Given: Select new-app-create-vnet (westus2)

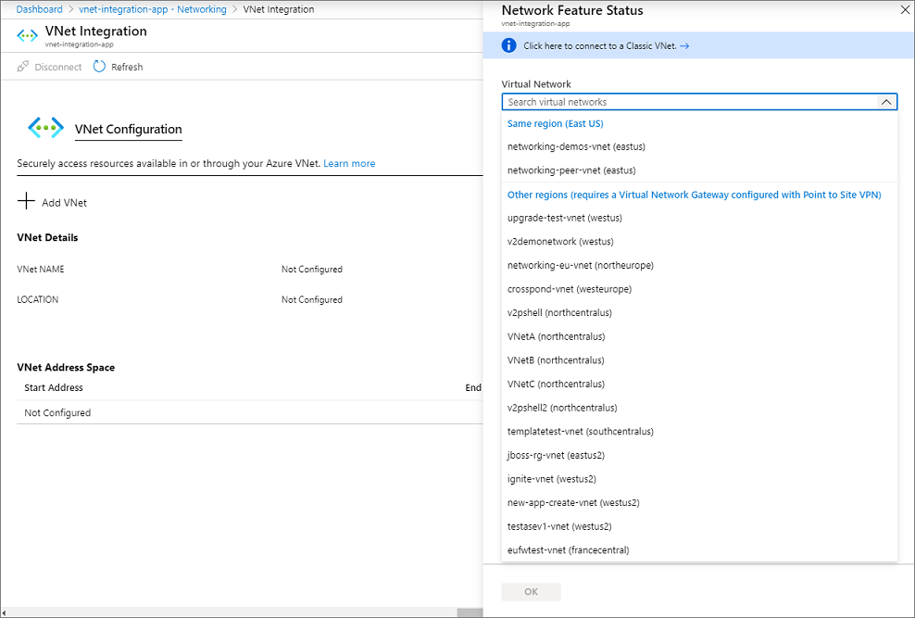Looking at the screenshot, I should (x=699, y=502).
